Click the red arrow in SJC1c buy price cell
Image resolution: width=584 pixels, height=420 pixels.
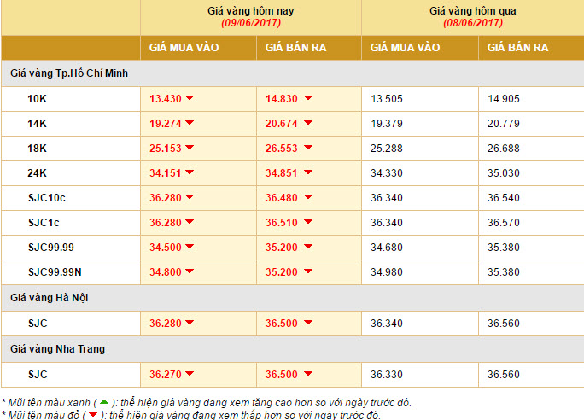190,222
